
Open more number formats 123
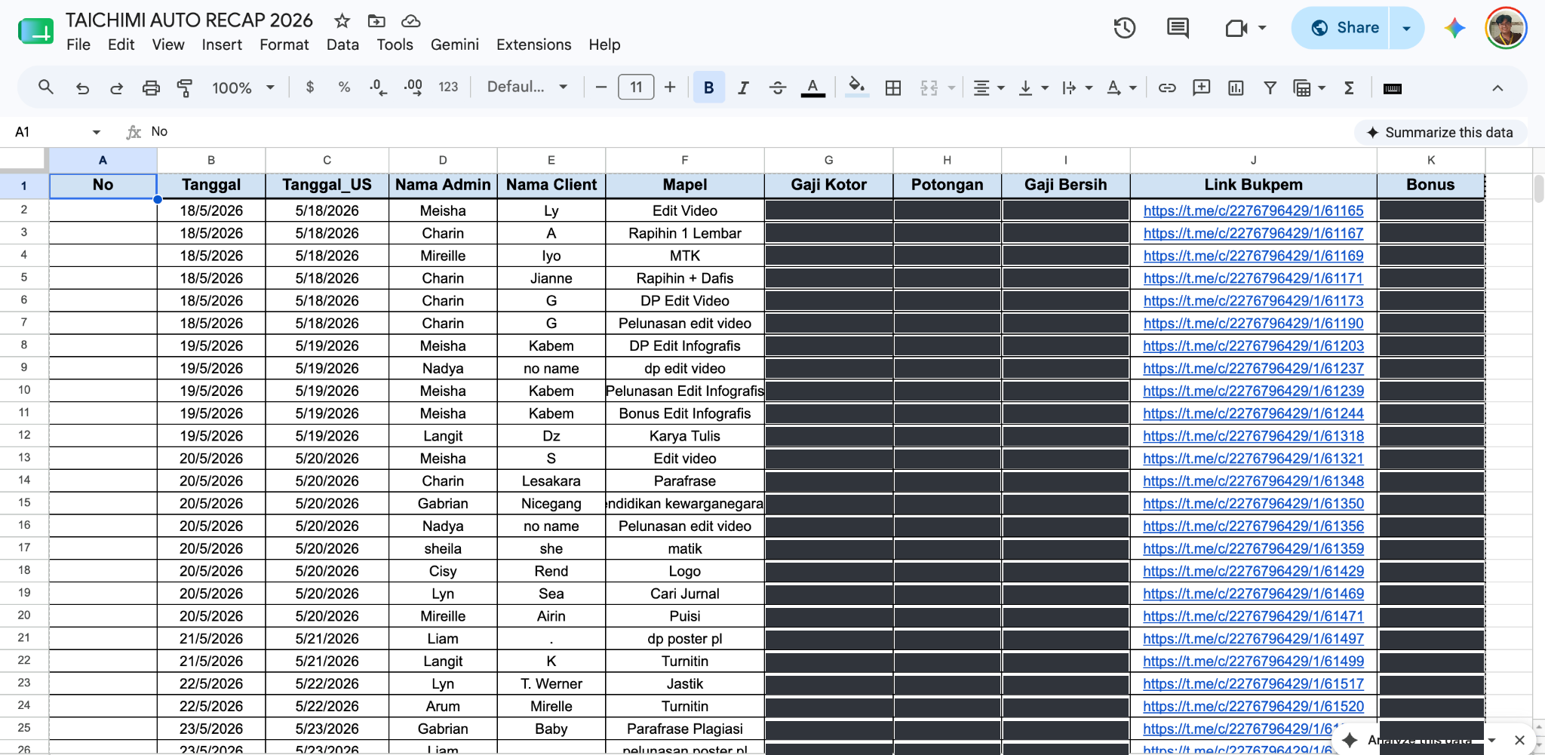(448, 87)
